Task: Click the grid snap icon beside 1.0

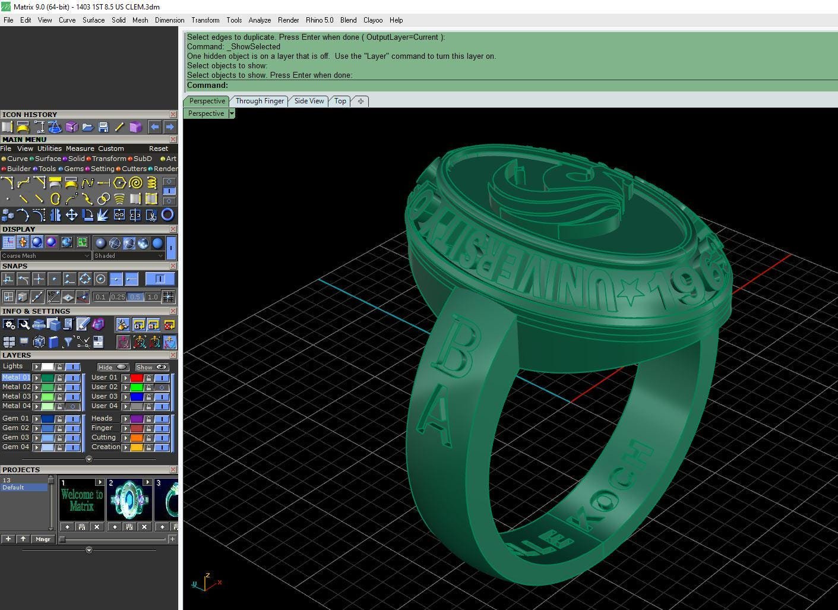Action: pos(169,296)
